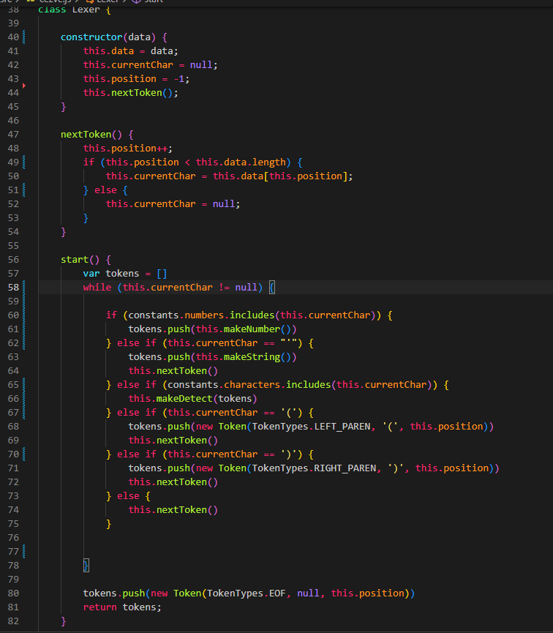Viewport: 553px width, 633px height.
Task: Place cursor on the 'var' keyword on line 57
Action: pyautogui.click(x=91, y=274)
